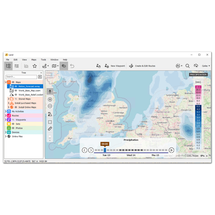This screenshot has height=215, width=215.
Task: Open the graph profile toolbar icon
Action: (26, 66)
